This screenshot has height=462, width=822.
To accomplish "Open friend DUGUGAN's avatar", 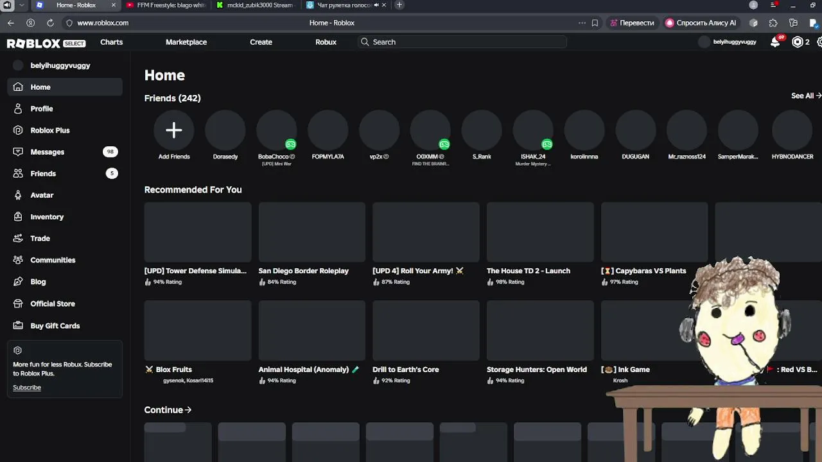I will coord(636,130).
